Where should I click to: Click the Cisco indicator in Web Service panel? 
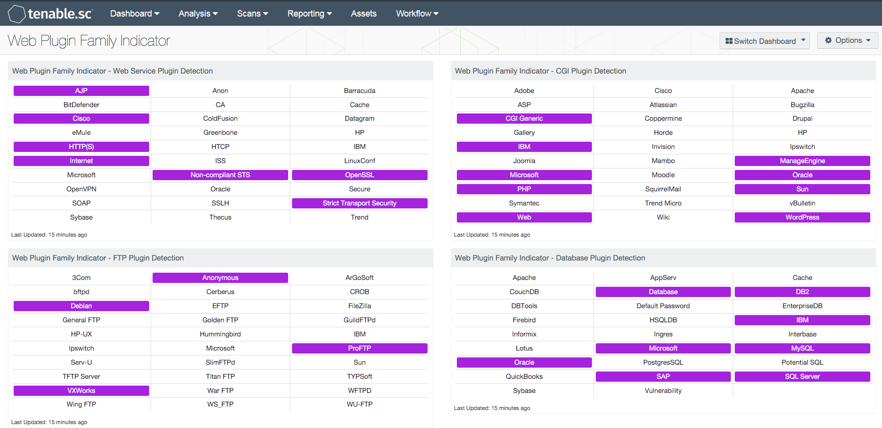coord(81,118)
